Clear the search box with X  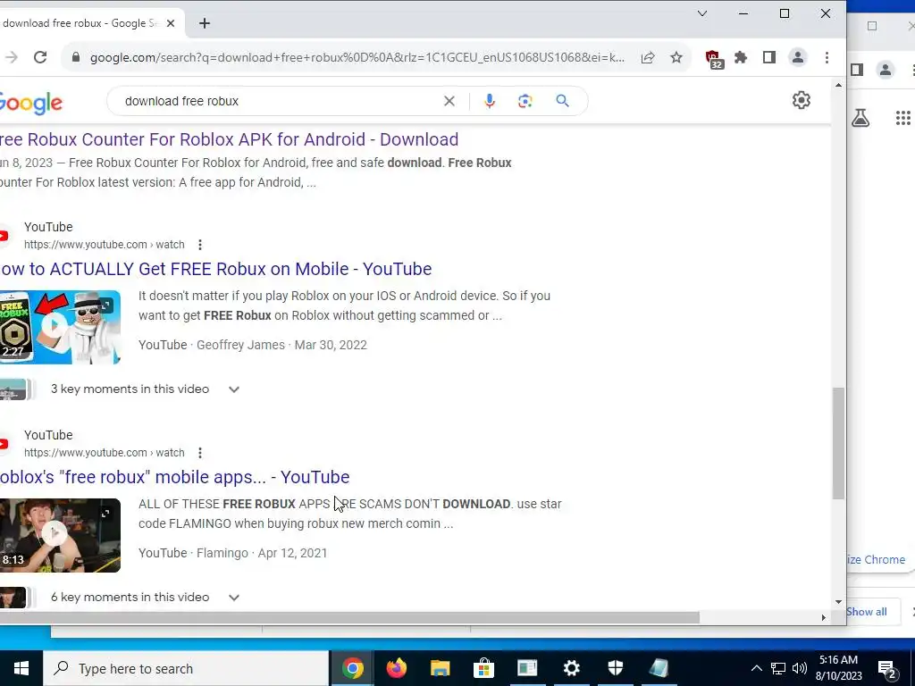click(449, 101)
